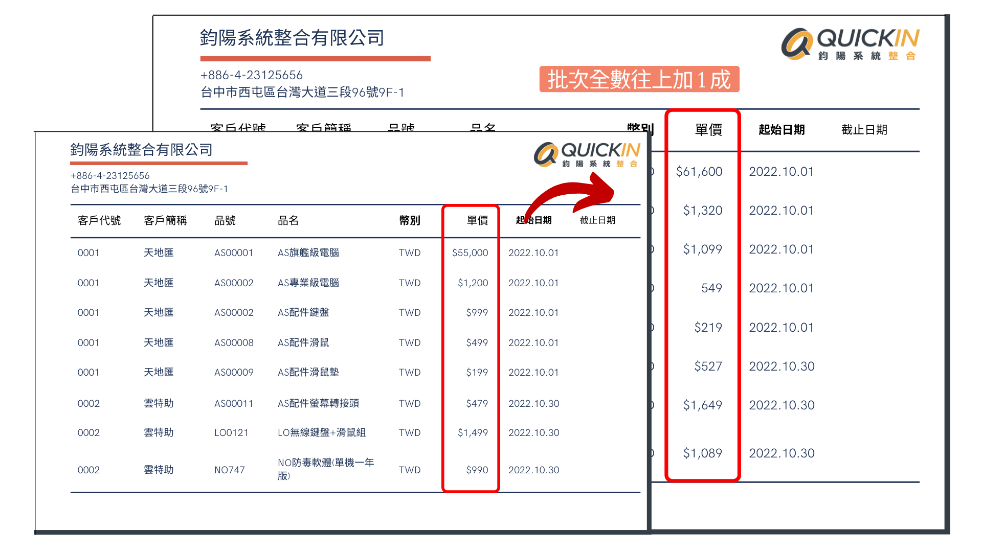Image resolution: width=982 pixels, height=552 pixels.
Task: Click the $1,200 unit price
Action: click(x=473, y=283)
